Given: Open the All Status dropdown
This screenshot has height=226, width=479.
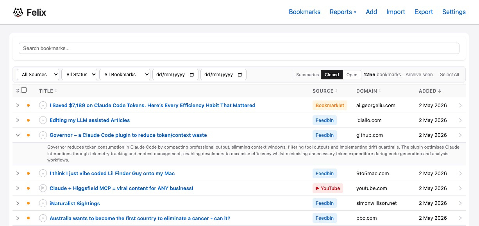Looking at the screenshot, I should (79, 74).
